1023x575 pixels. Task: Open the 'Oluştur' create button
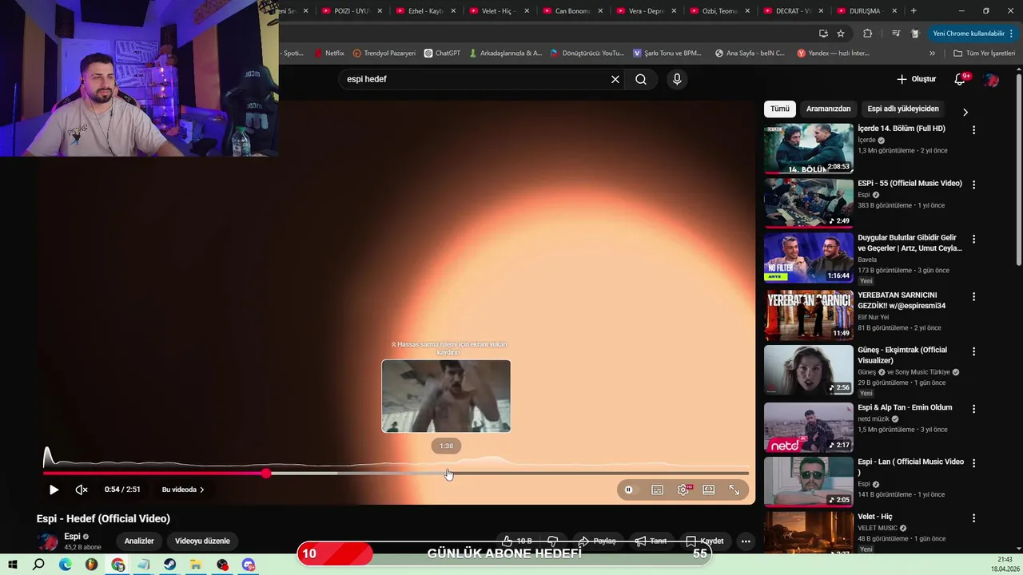point(916,79)
